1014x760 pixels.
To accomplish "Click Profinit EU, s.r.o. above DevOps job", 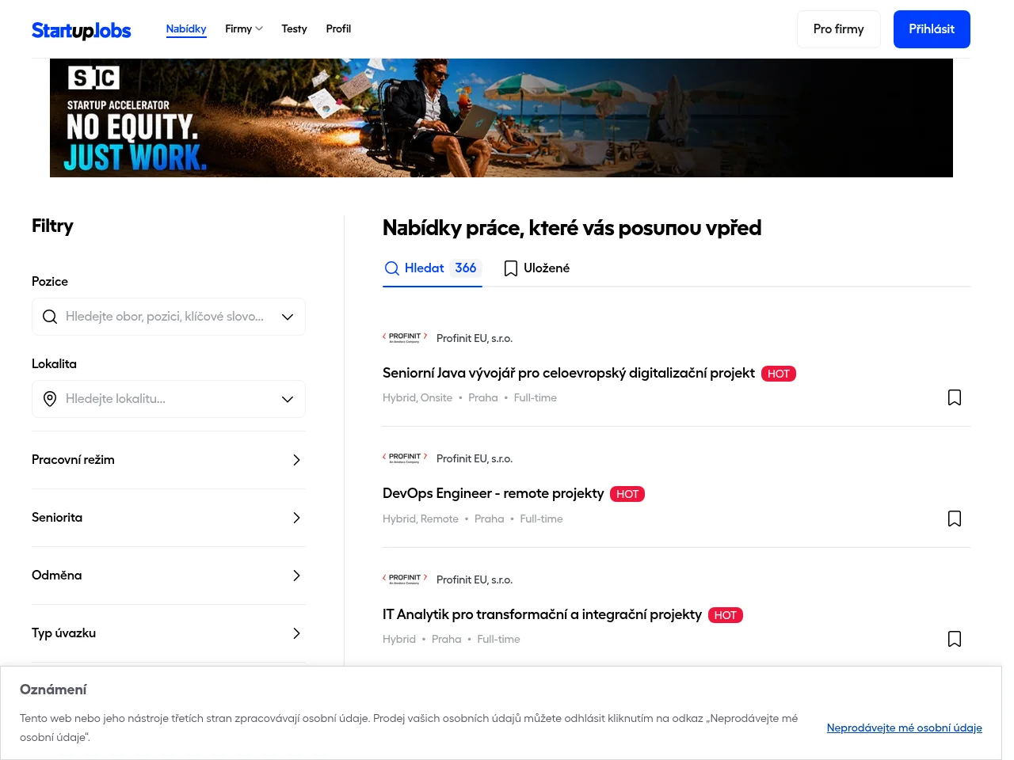I will coord(475,458).
